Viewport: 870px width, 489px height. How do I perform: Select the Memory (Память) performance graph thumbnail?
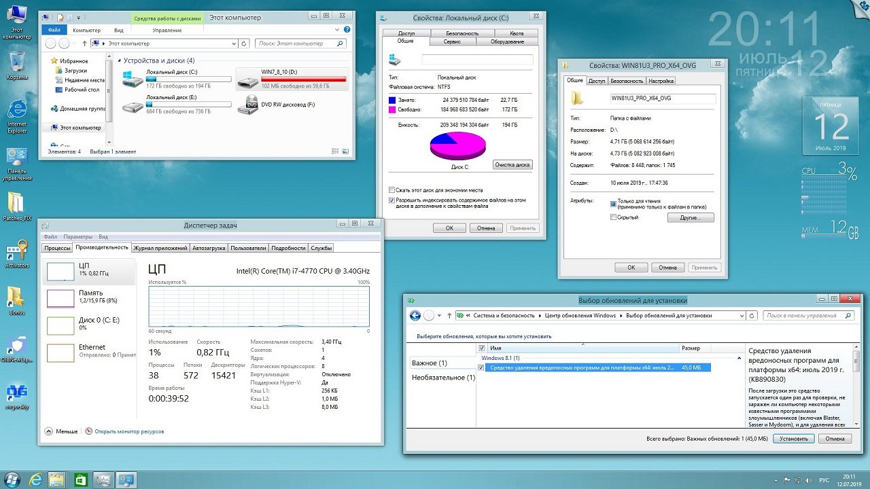point(60,298)
